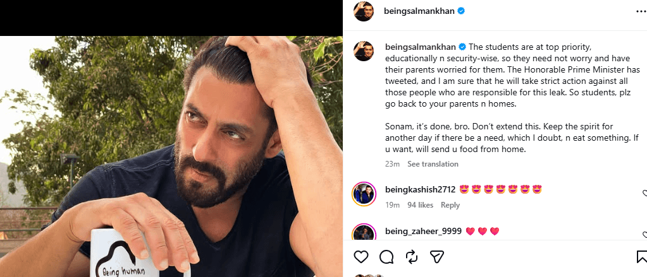The width and height of the screenshot is (647, 277).
Task: Save the post with the bookmark icon
Action: [642, 257]
